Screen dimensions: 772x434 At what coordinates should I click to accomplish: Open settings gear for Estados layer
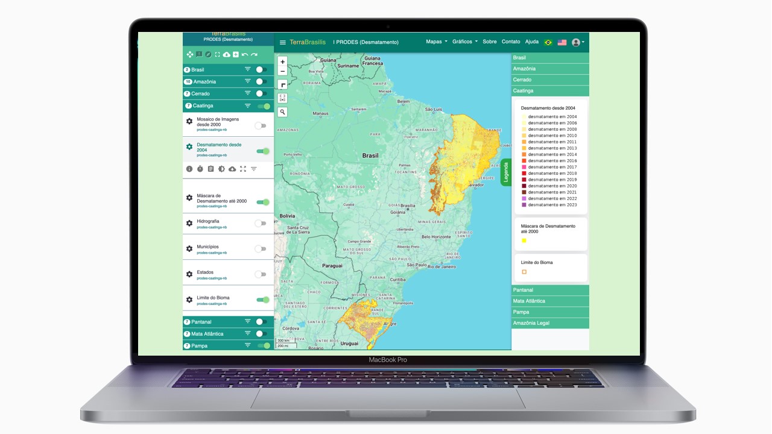[189, 274]
